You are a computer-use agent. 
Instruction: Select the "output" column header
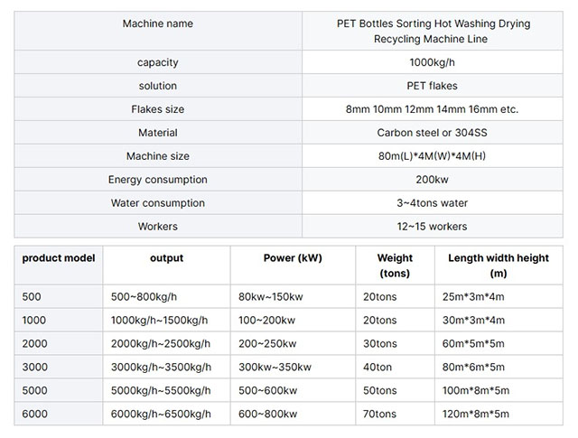point(166,258)
